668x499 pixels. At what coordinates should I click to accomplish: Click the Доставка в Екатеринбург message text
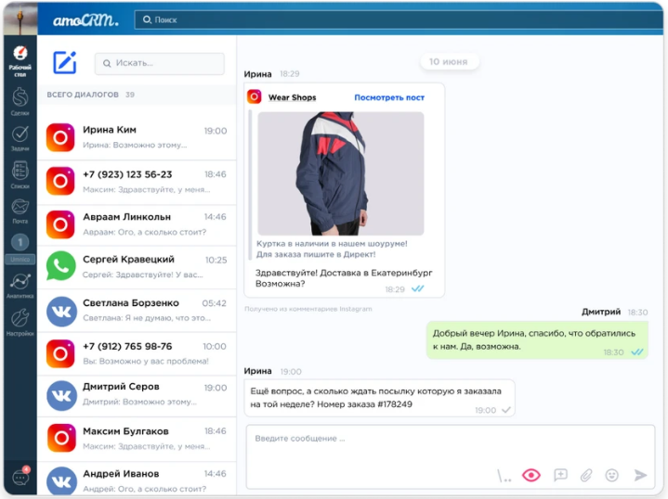(x=344, y=278)
